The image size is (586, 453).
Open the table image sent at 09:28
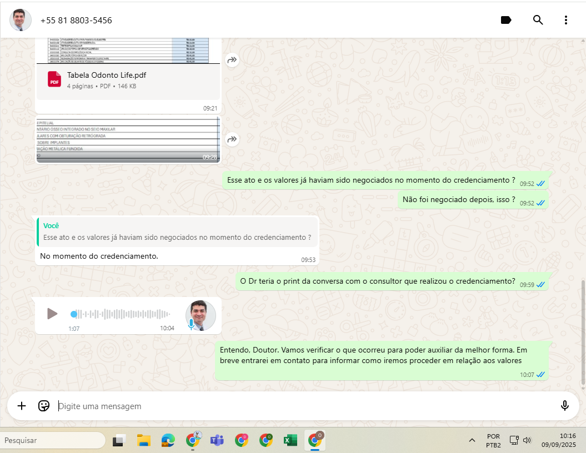128,140
